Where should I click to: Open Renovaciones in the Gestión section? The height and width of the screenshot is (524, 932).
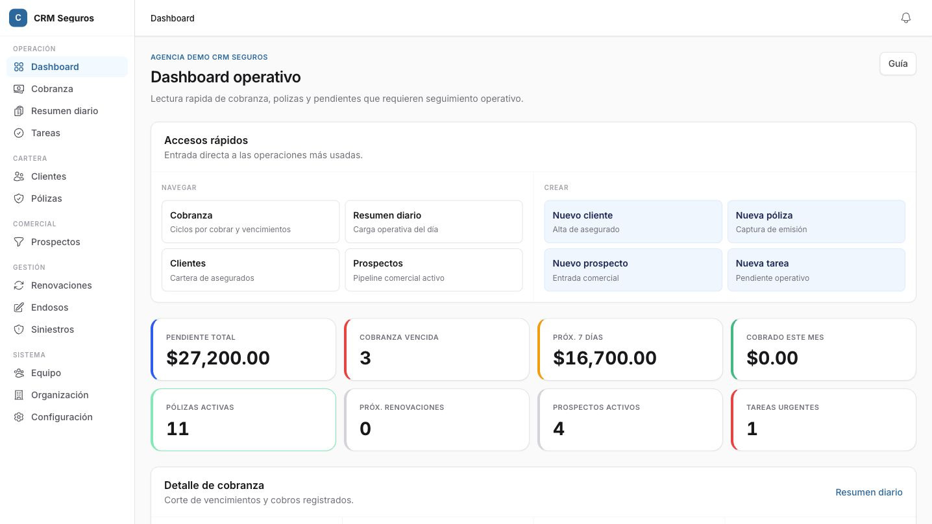point(67,285)
